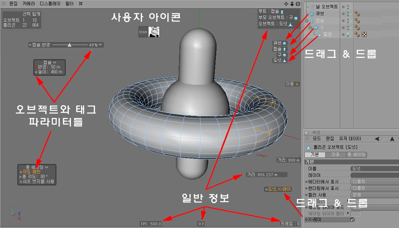Select the checkerboard texture tag on 도넛 row
The image size is (399, 228).
point(364,34)
